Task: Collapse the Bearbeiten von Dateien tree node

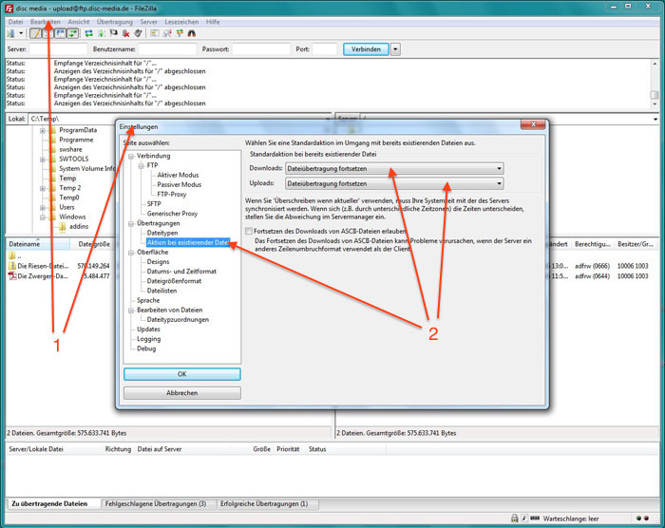Action: coord(131,311)
